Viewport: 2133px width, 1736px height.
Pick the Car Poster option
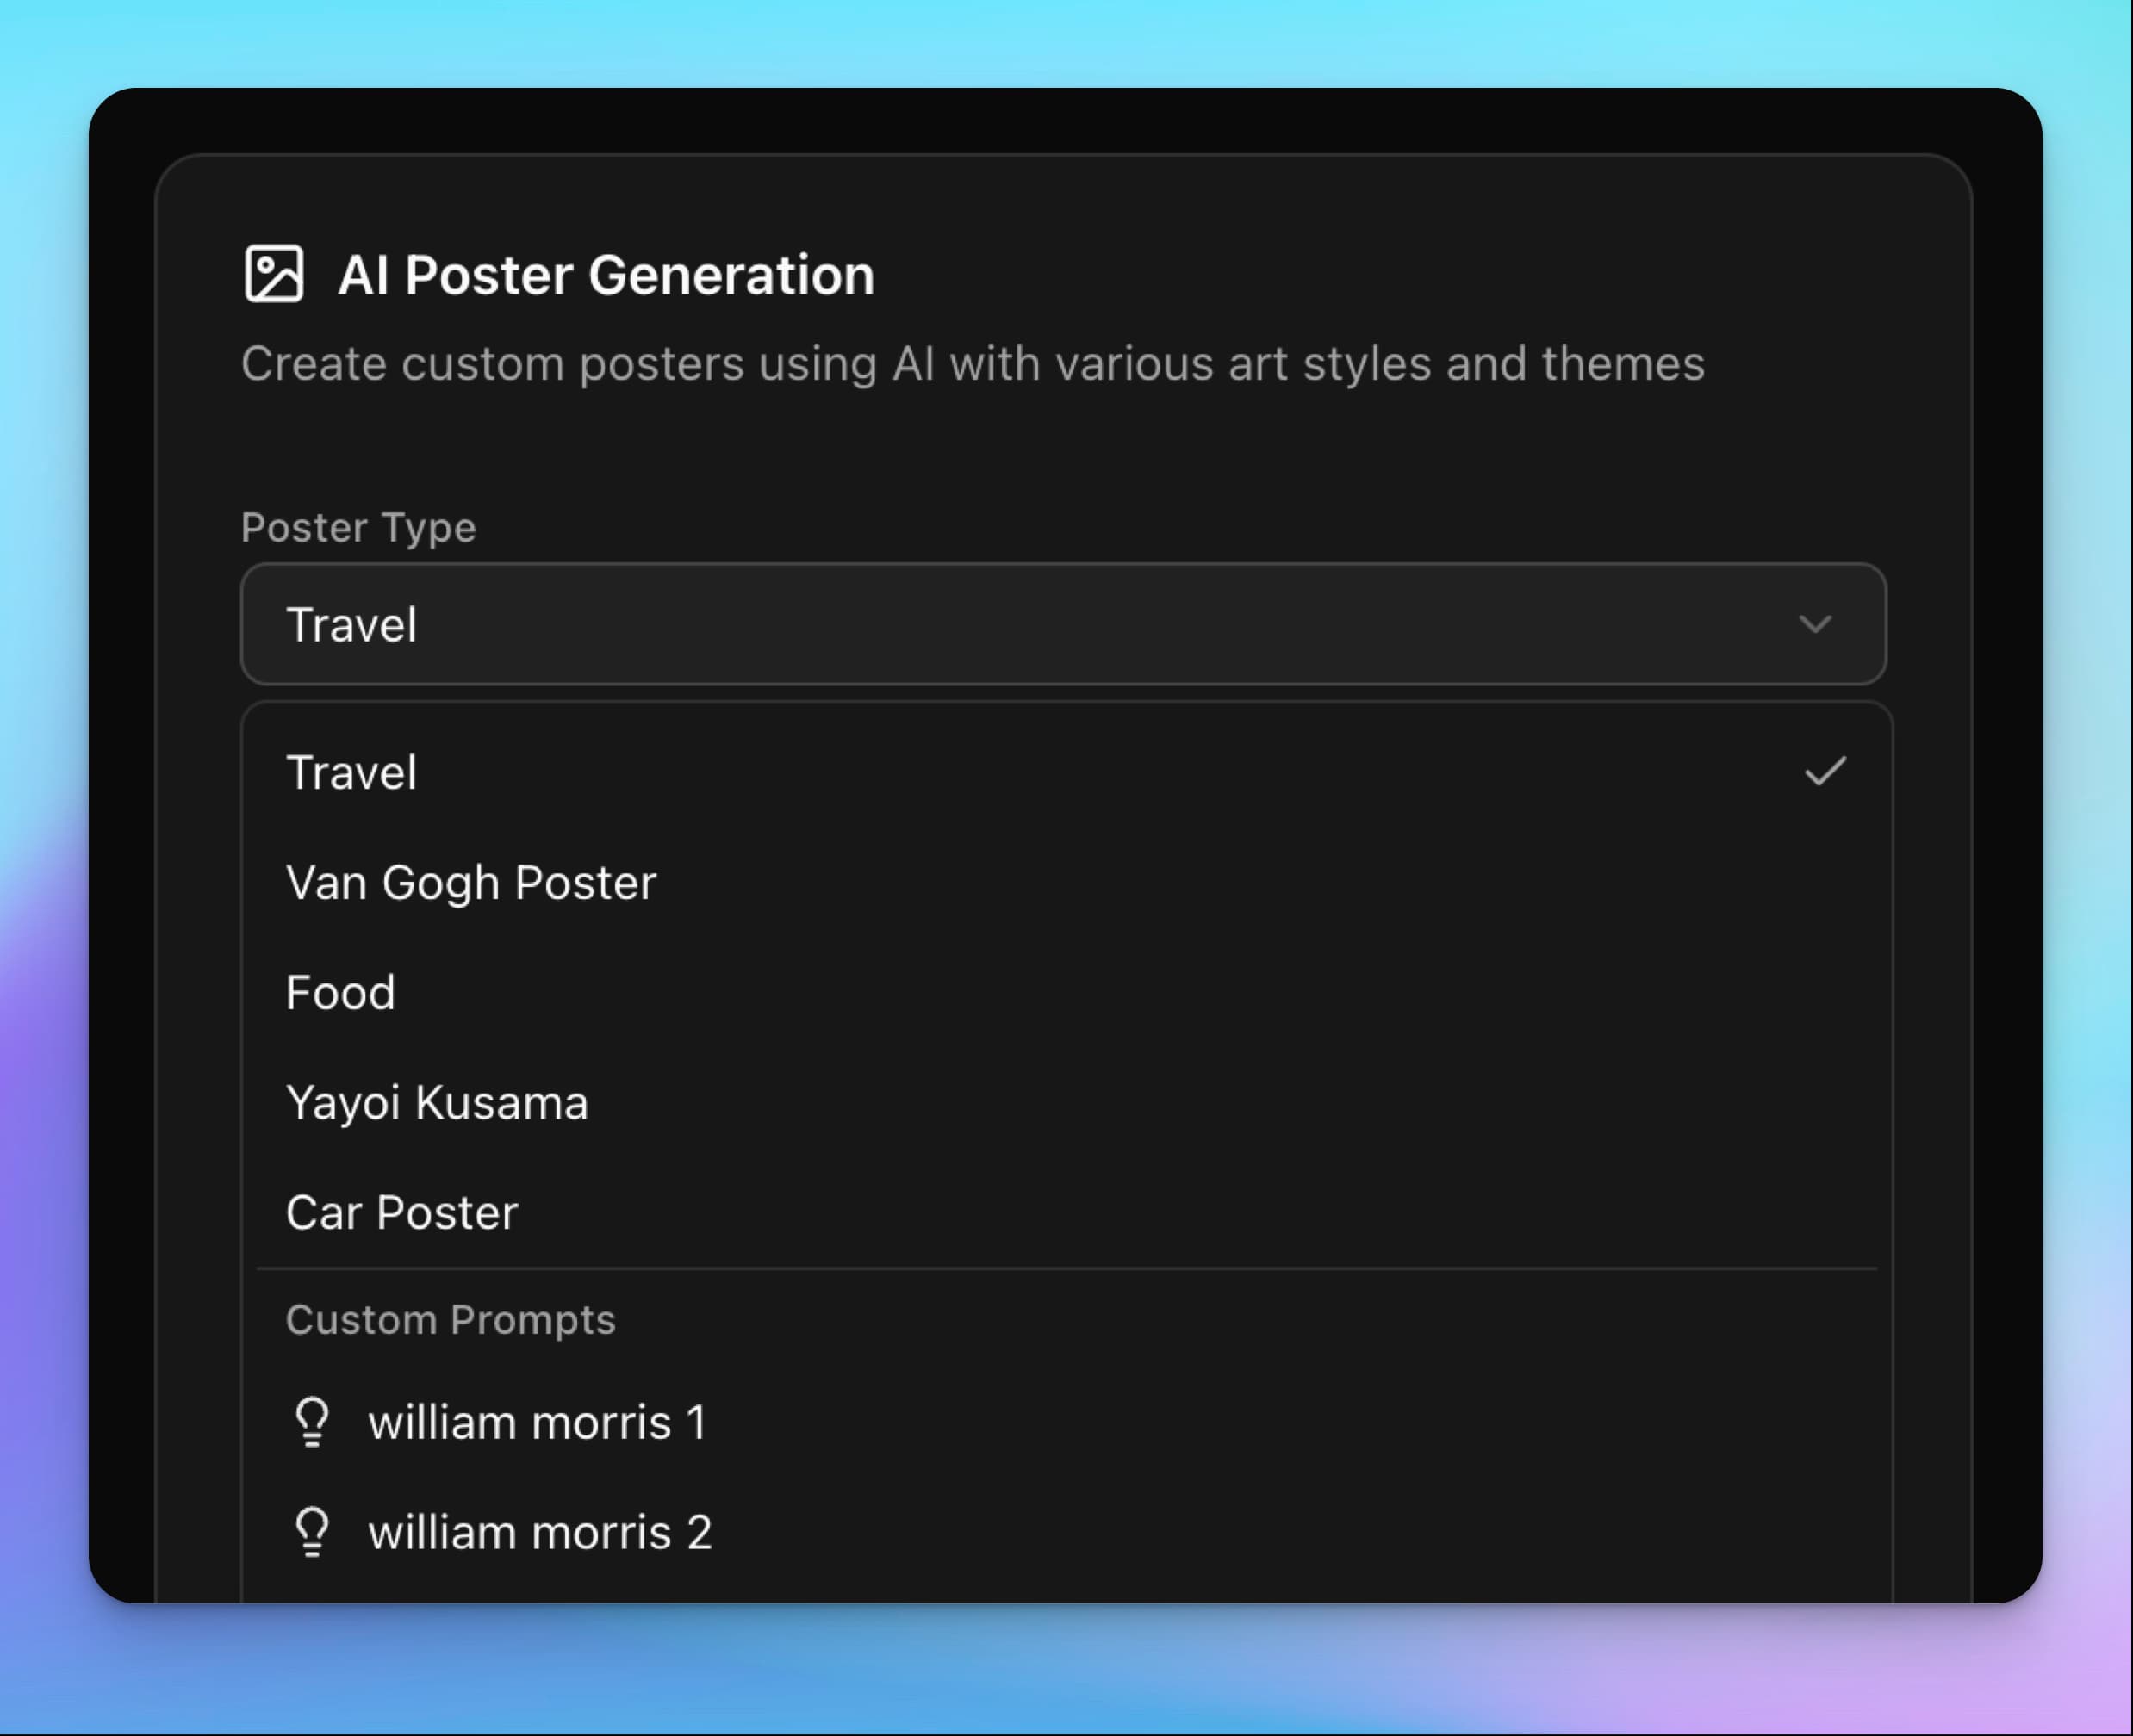coord(401,1212)
